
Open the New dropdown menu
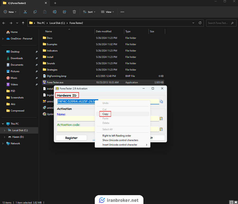pyautogui.click(x=10, y=12)
